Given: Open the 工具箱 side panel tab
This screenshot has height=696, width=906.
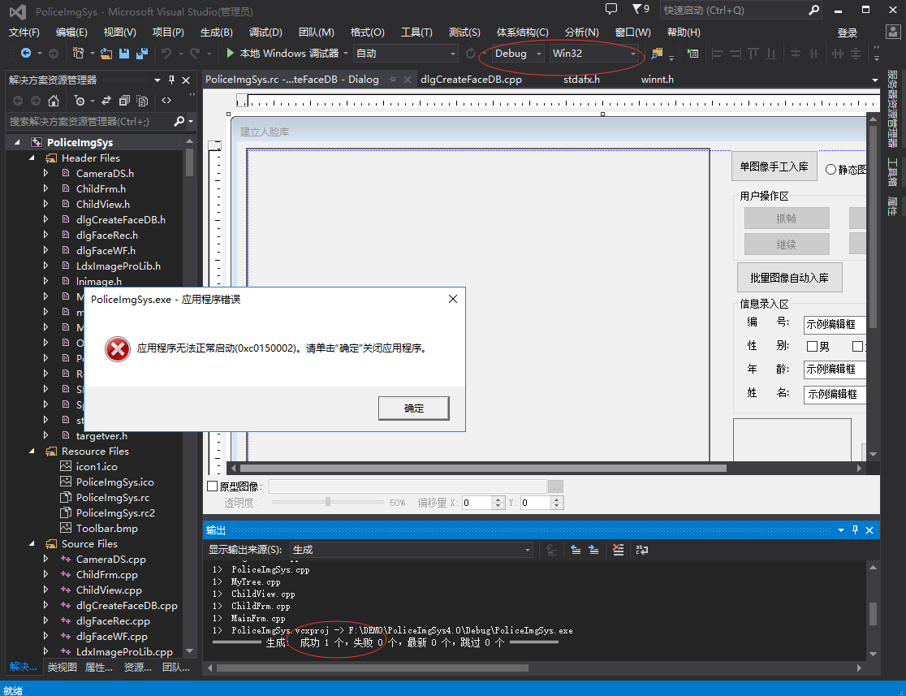Looking at the screenshot, I should [x=893, y=171].
